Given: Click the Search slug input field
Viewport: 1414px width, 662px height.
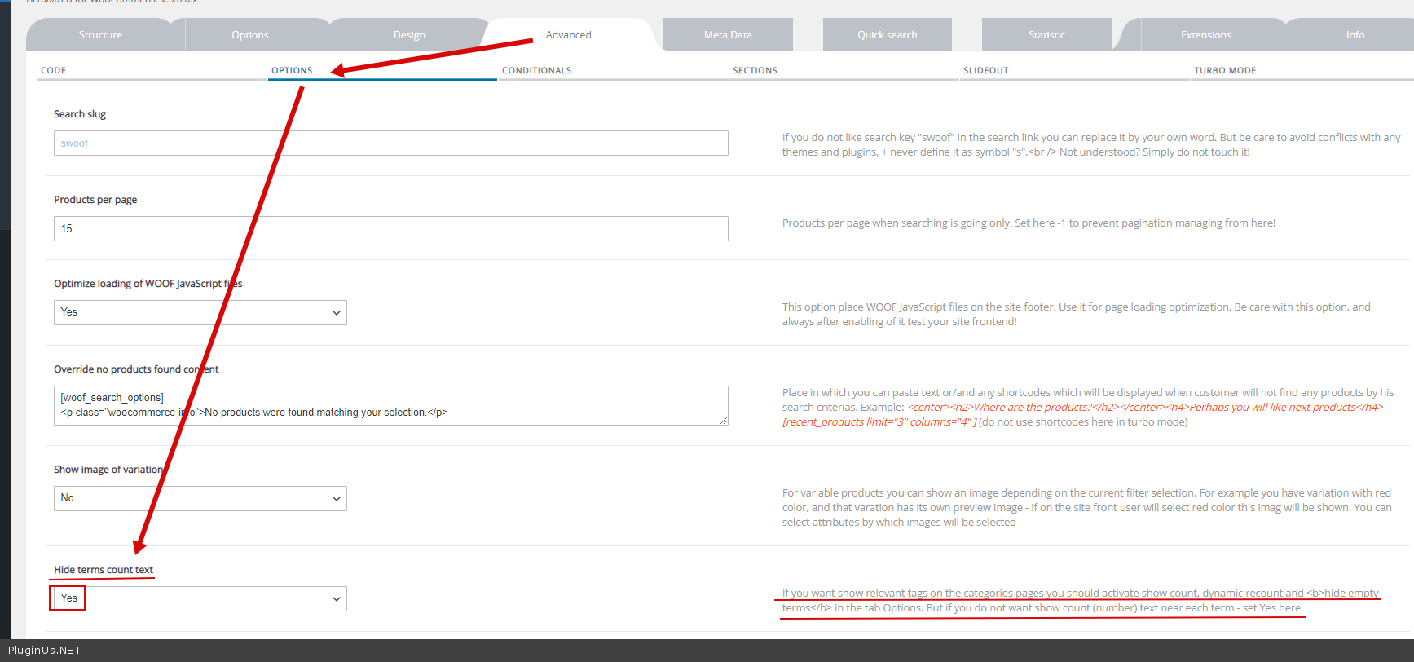Looking at the screenshot, I should click(x=390, y=143).
